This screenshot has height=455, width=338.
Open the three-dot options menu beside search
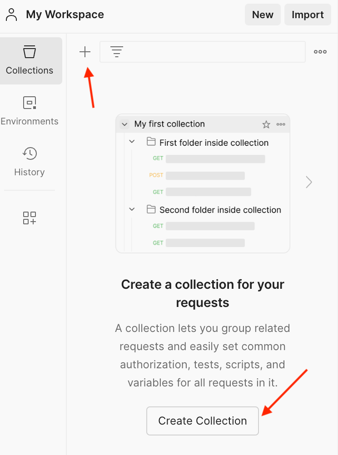(320, 52)
